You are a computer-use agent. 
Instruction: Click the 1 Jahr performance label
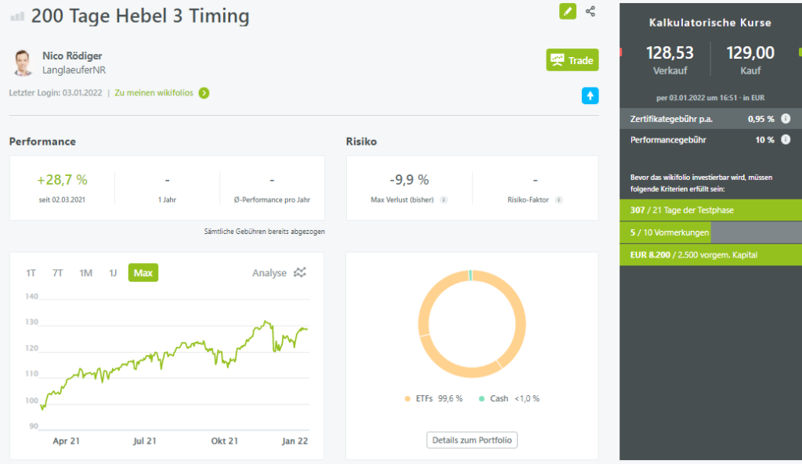coord(167,200)
